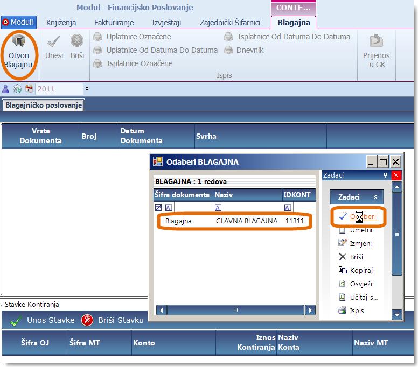Click the Naziv MT column header
This screenshot has height=367, width=418.
coord(383,343)
